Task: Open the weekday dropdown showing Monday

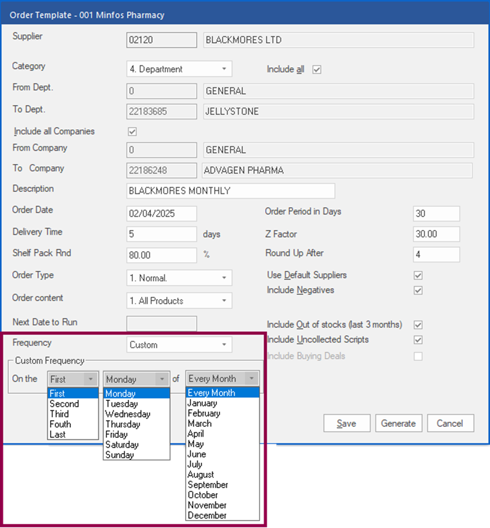Action: (x=137, y=379)
